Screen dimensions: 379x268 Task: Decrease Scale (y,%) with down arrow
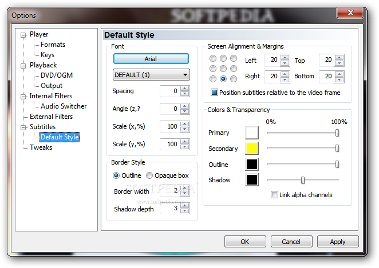(185, 147)
